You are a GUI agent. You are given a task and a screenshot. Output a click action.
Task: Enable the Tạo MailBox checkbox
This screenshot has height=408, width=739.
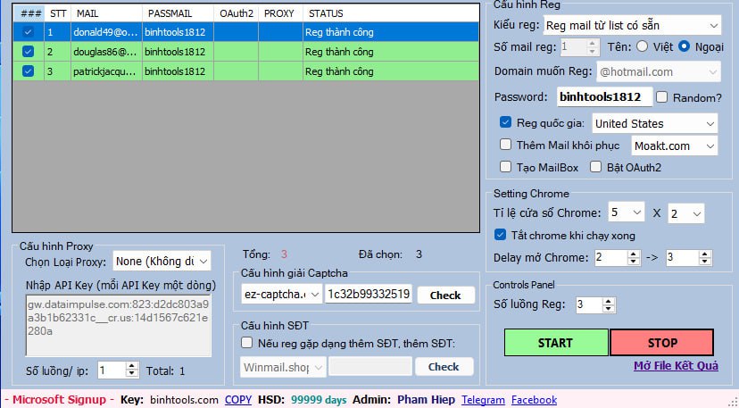coord(505,166)
